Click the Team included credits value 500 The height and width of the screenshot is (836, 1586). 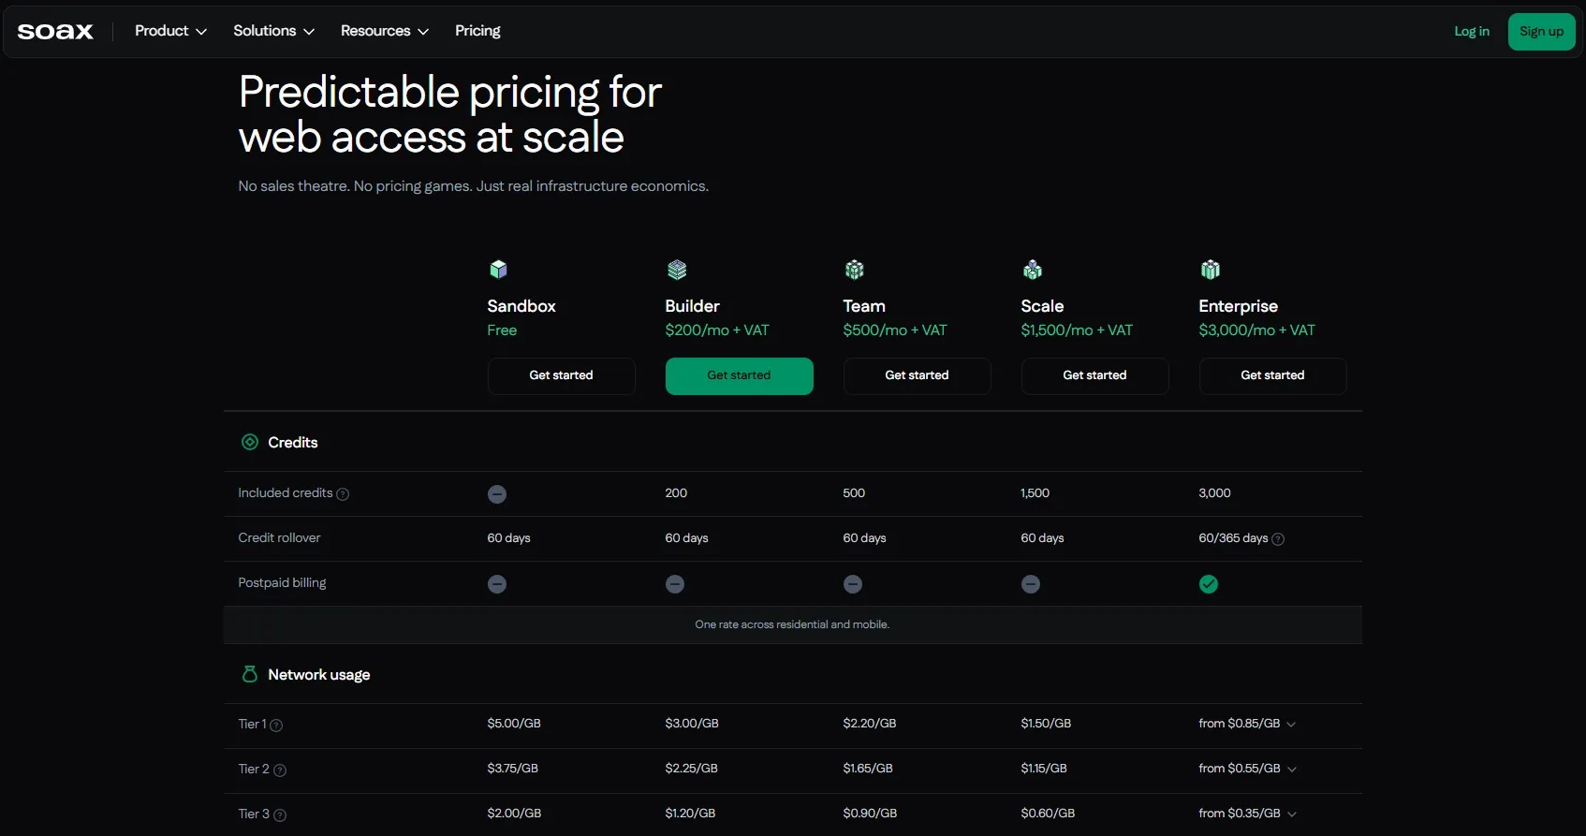pyautogui.click(x=854, y=493)
